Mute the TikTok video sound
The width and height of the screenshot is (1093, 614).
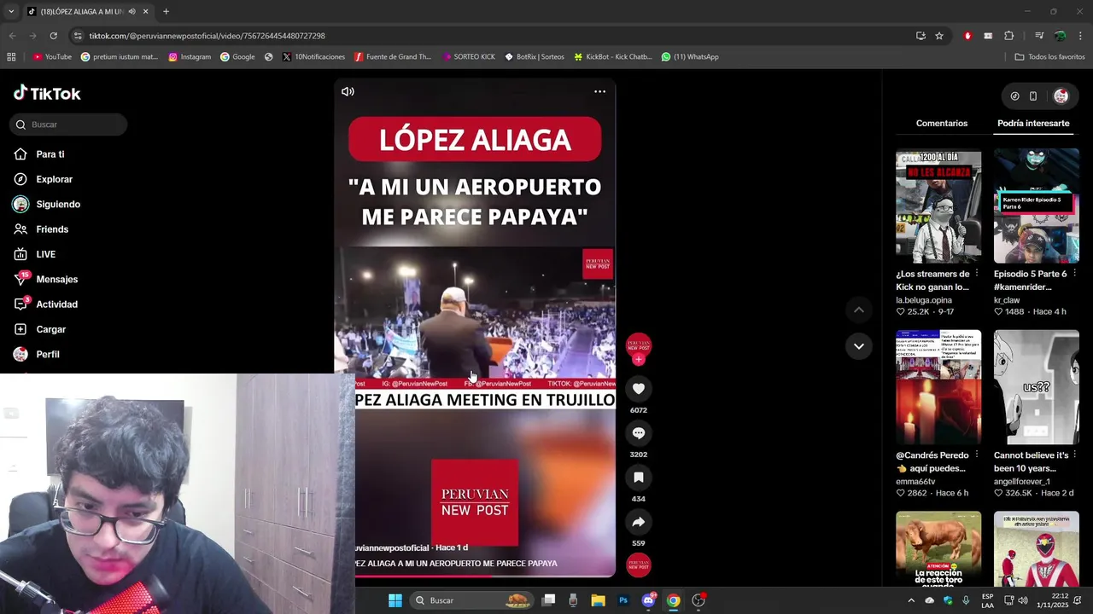[348, 91]
